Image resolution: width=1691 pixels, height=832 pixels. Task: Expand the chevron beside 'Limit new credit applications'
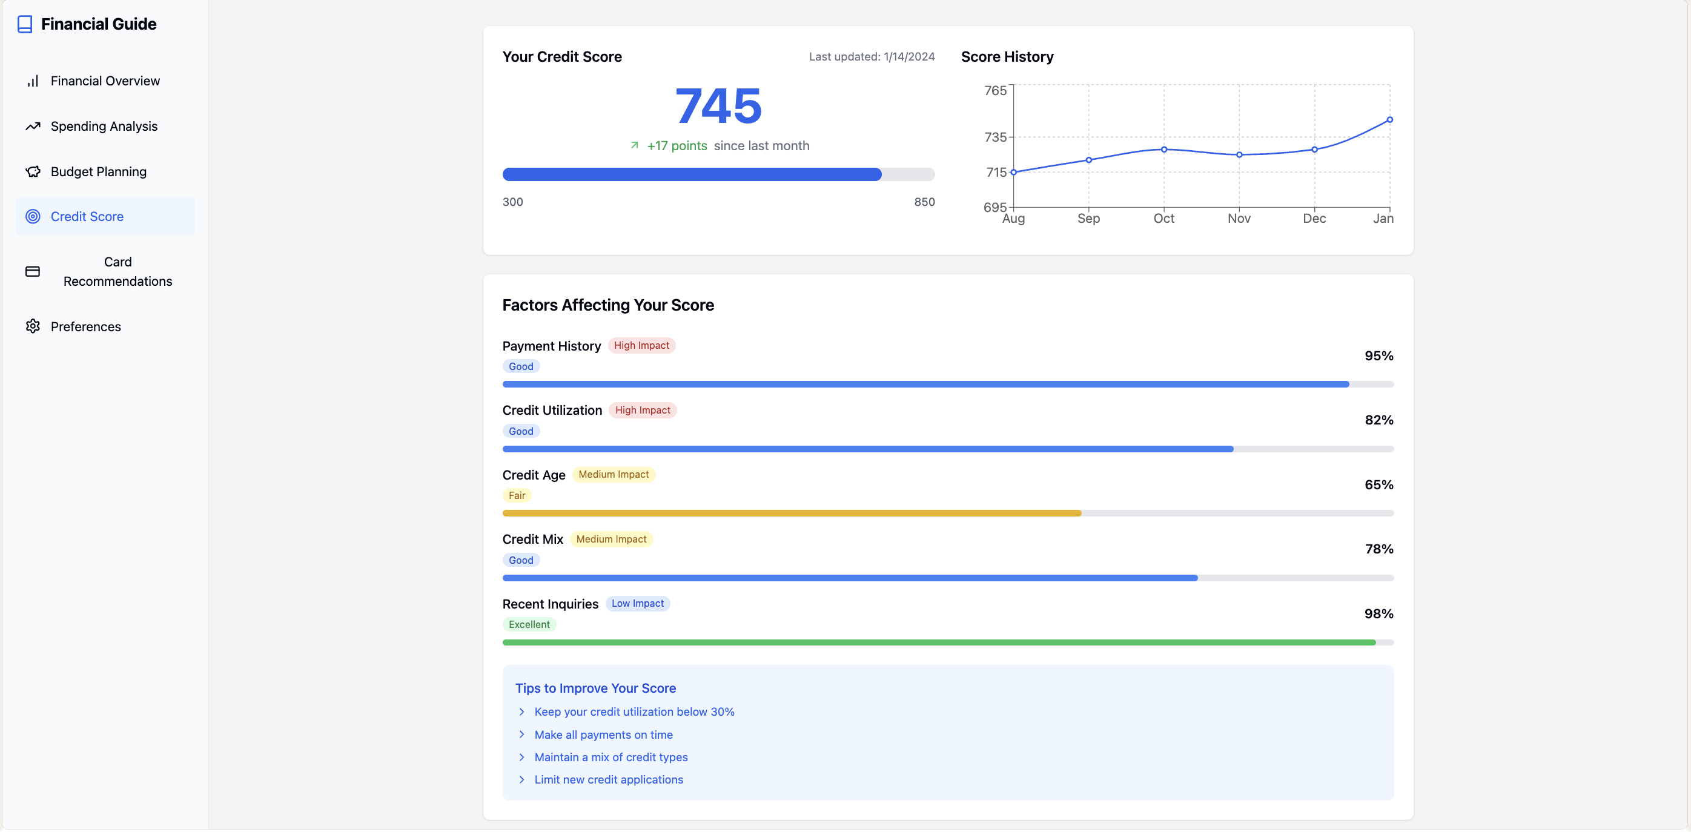click(x=522, y=779)
